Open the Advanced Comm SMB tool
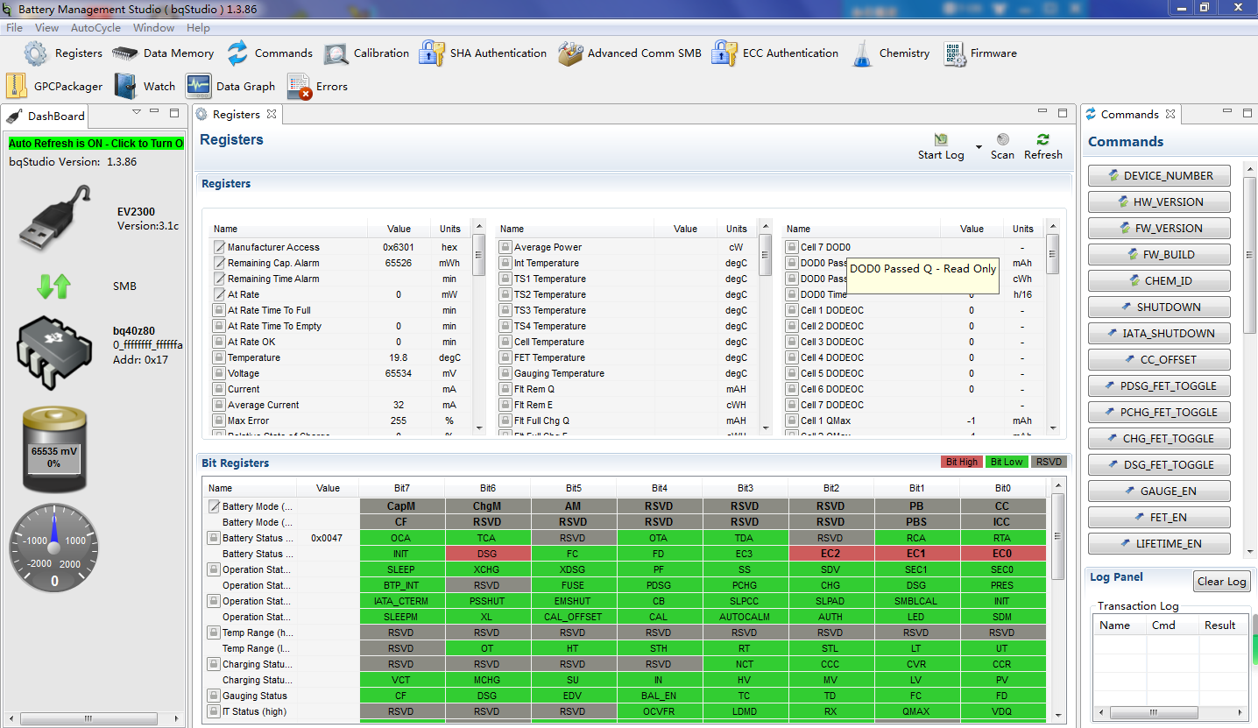 (630, 53)
